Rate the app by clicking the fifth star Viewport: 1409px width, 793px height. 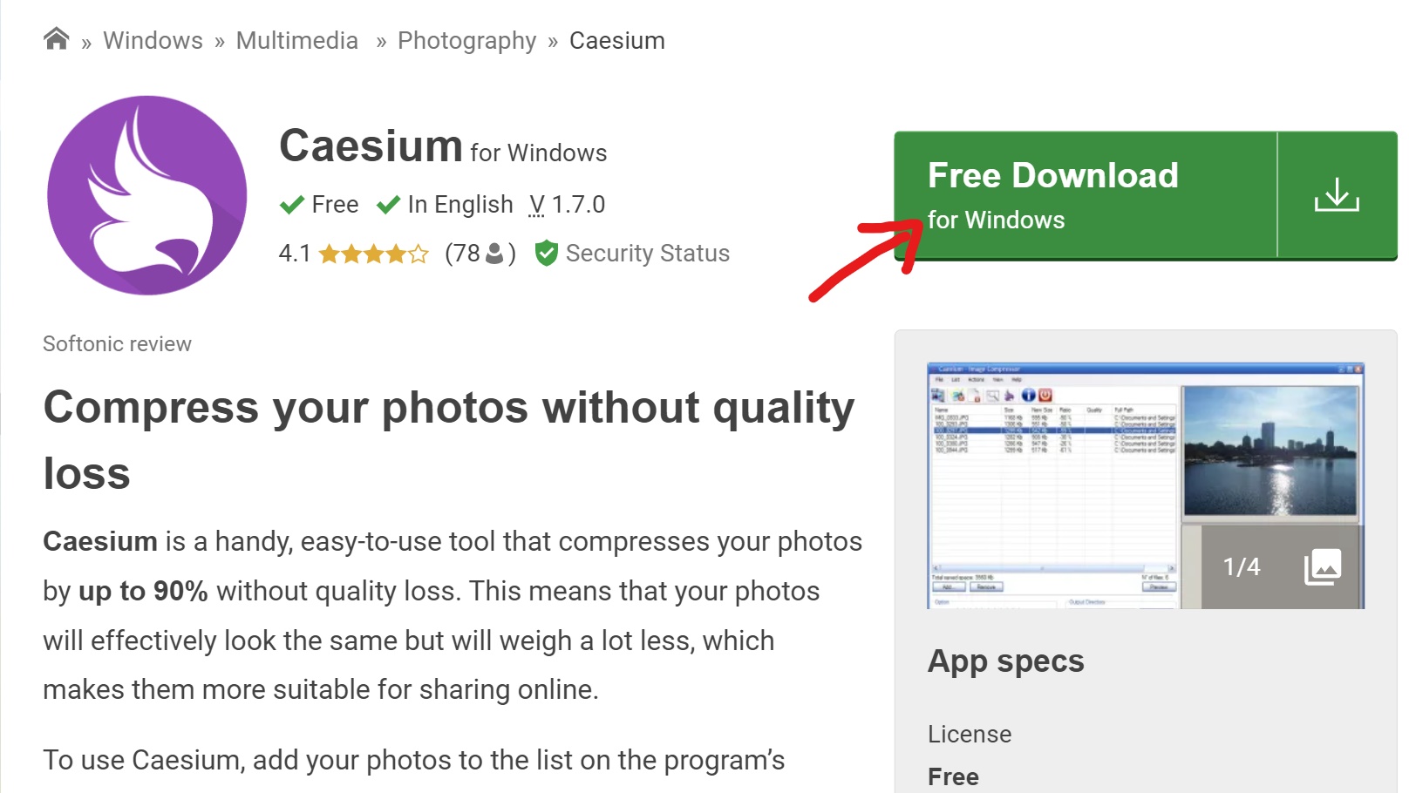(419, 254)
